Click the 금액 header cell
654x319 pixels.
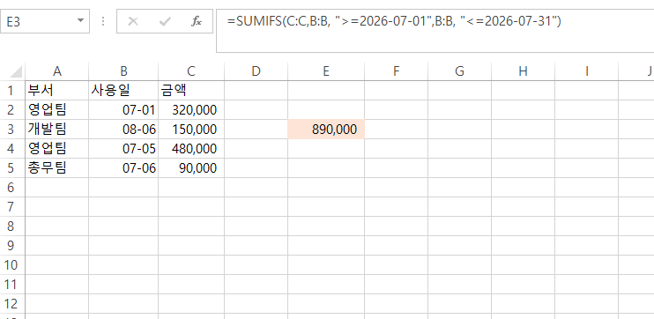pyautogui.click(x=191, y=91)
